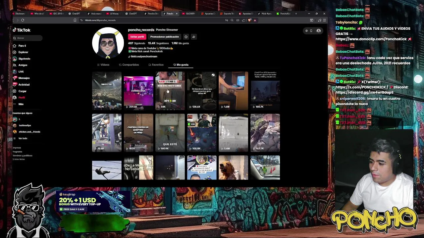The image size is (424, 238).
Task: Select the Me gusta tab
Action: pyautogui.click(x=181, y=65)
